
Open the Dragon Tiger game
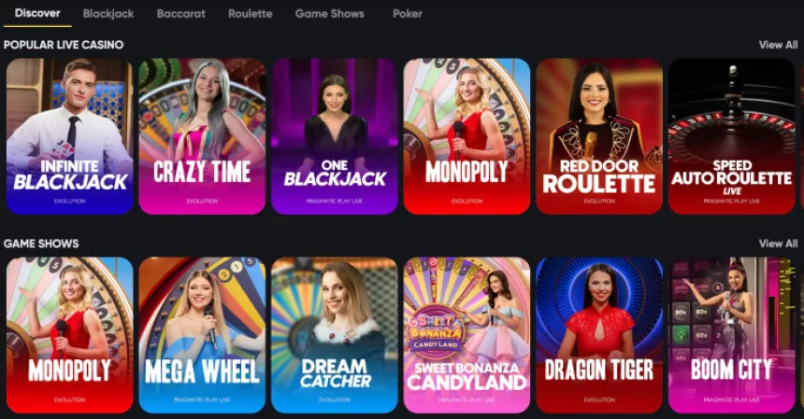(599, 335)
